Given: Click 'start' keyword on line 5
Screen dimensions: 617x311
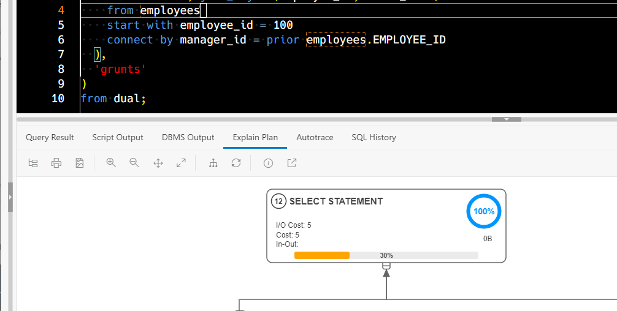Looking at the screenshot, I should coord(123,25).
